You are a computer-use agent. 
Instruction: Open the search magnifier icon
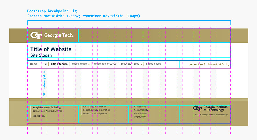(227, 64)
